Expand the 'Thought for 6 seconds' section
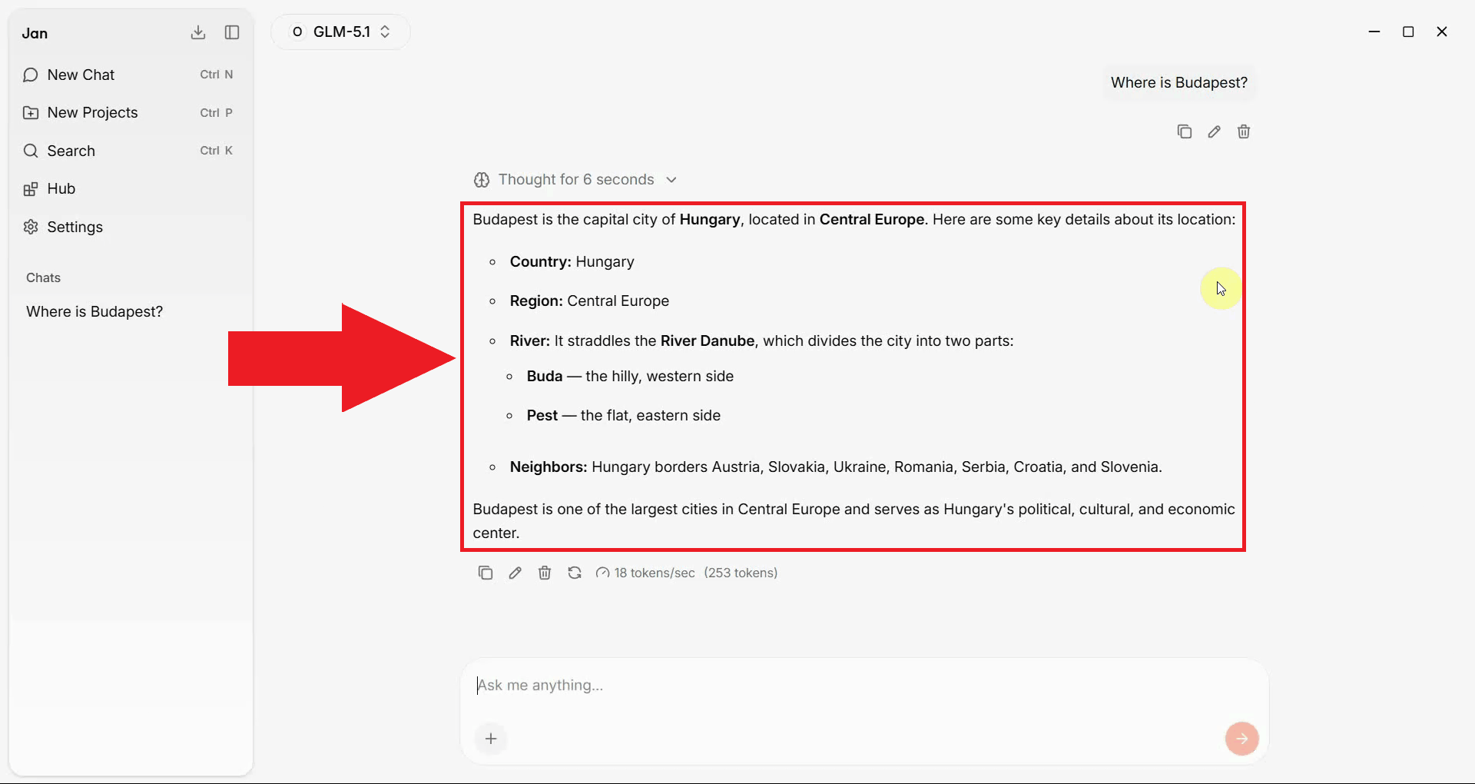This screenshot has height=784, width=1475. tap(575, 179)
